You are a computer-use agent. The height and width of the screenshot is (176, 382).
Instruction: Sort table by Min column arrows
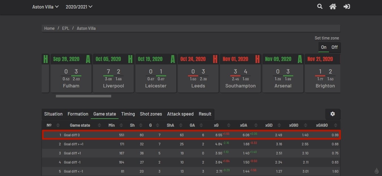121,125
